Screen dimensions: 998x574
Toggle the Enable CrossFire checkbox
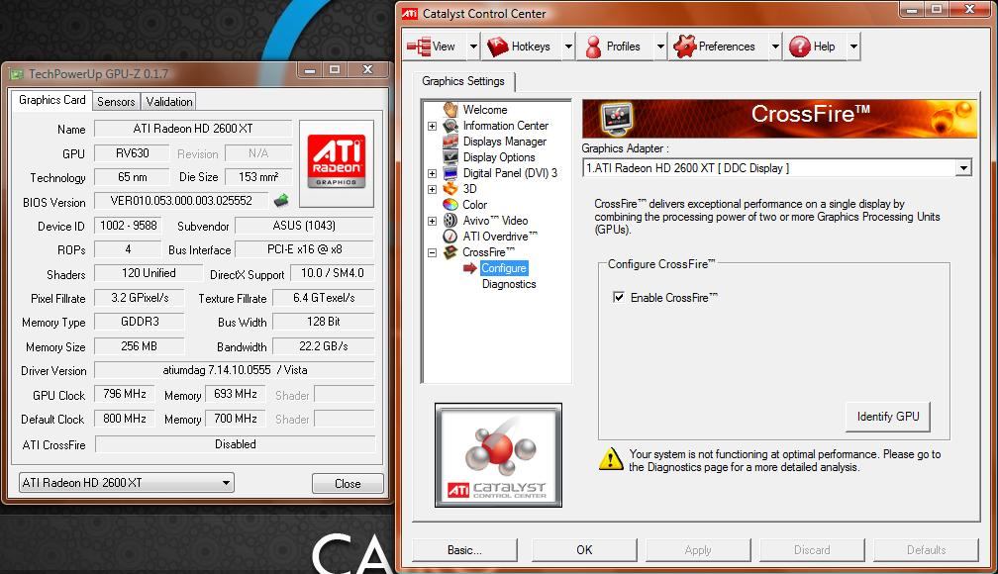click(619, 297)
